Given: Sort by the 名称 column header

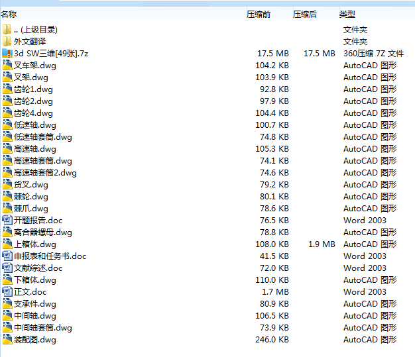Looking at the screenshot, I should (x=9, y=14).
